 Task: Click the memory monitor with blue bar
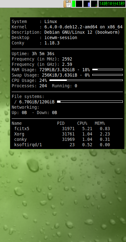87,4
